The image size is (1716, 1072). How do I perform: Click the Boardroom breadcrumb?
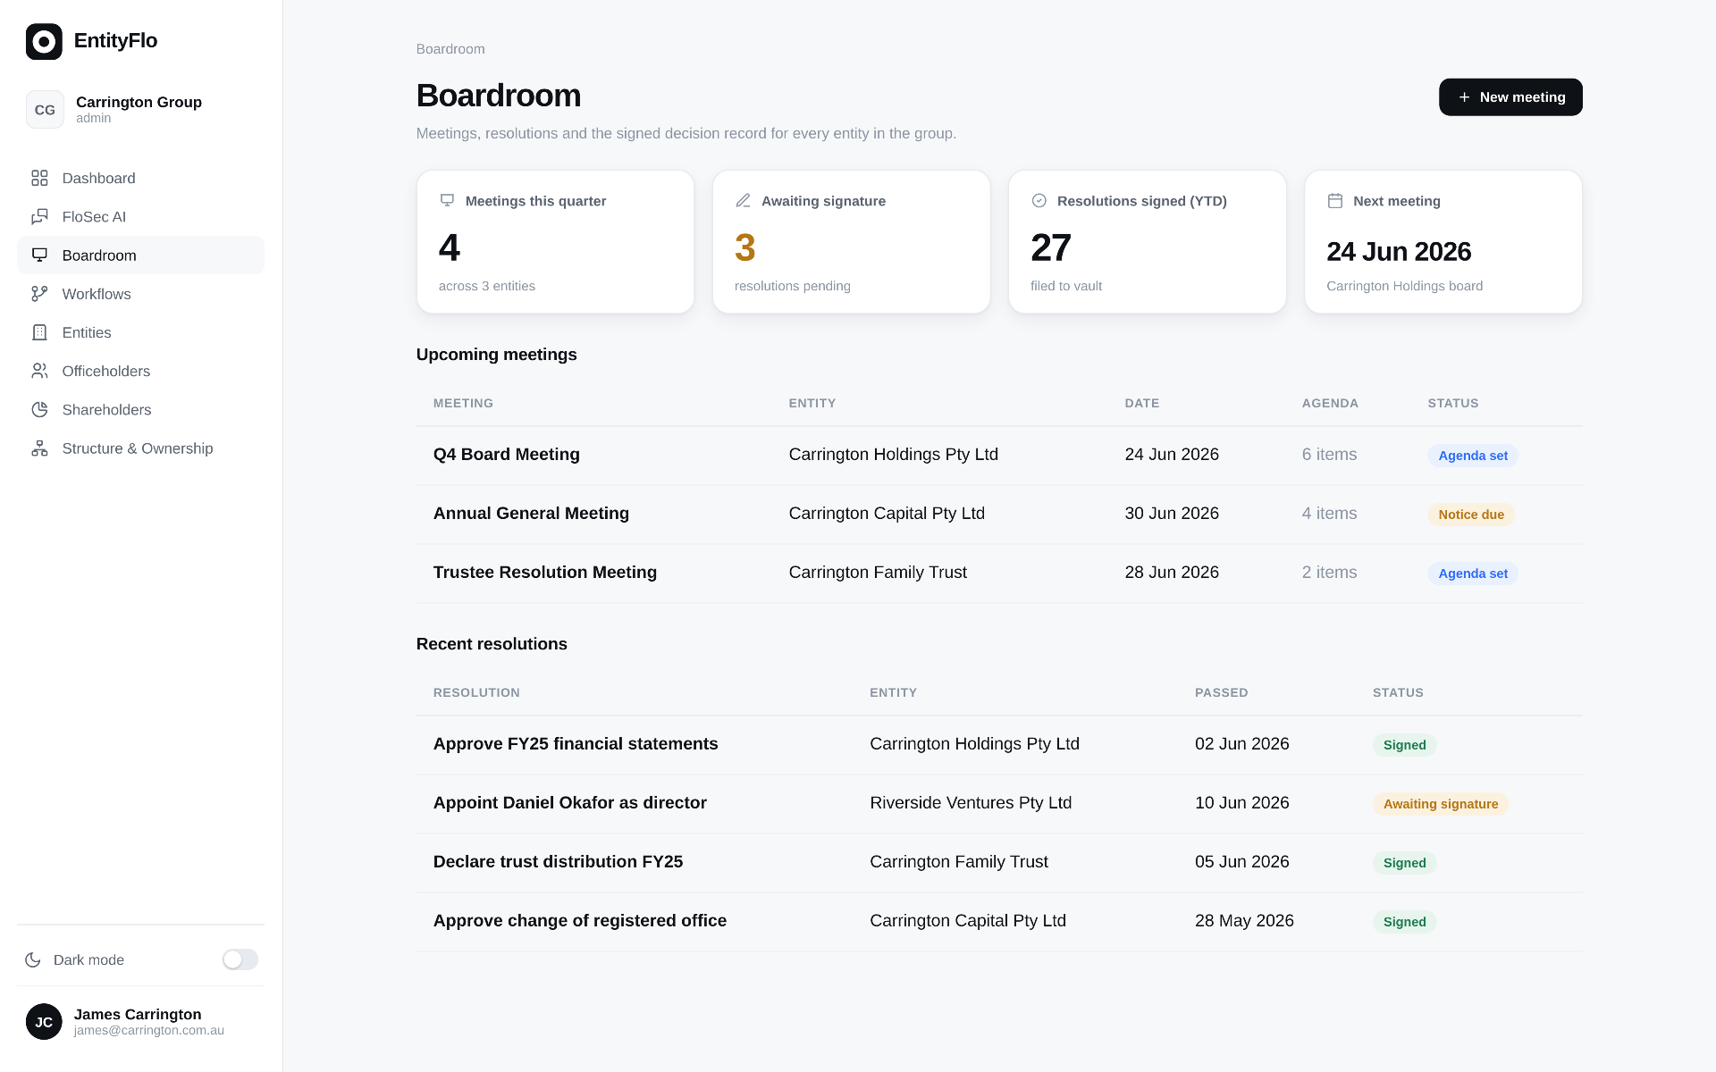(x=450, y=49)
